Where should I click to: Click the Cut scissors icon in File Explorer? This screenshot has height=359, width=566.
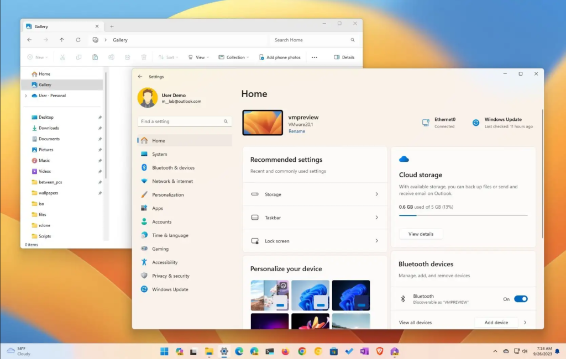tap(62, 57)
